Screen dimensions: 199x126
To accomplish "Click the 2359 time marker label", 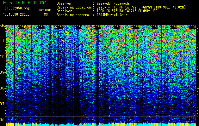I will pyautogui.click(x=173, y=27).
